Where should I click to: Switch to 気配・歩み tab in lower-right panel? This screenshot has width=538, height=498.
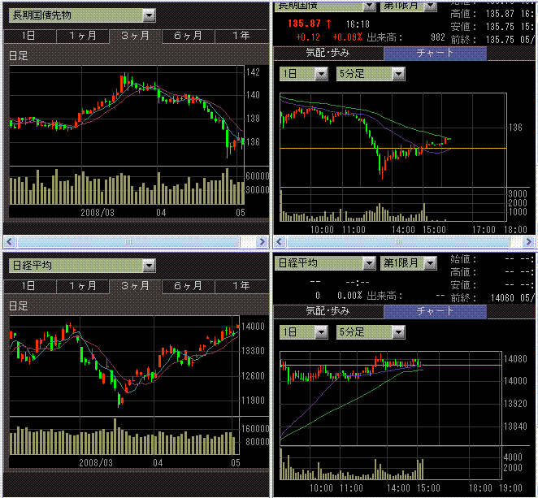[328, 311]
